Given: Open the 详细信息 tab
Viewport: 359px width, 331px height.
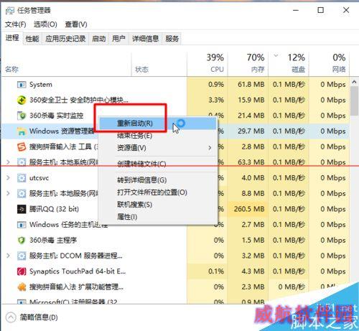Looking at the screenshot, I should click(x=145, y=39).
